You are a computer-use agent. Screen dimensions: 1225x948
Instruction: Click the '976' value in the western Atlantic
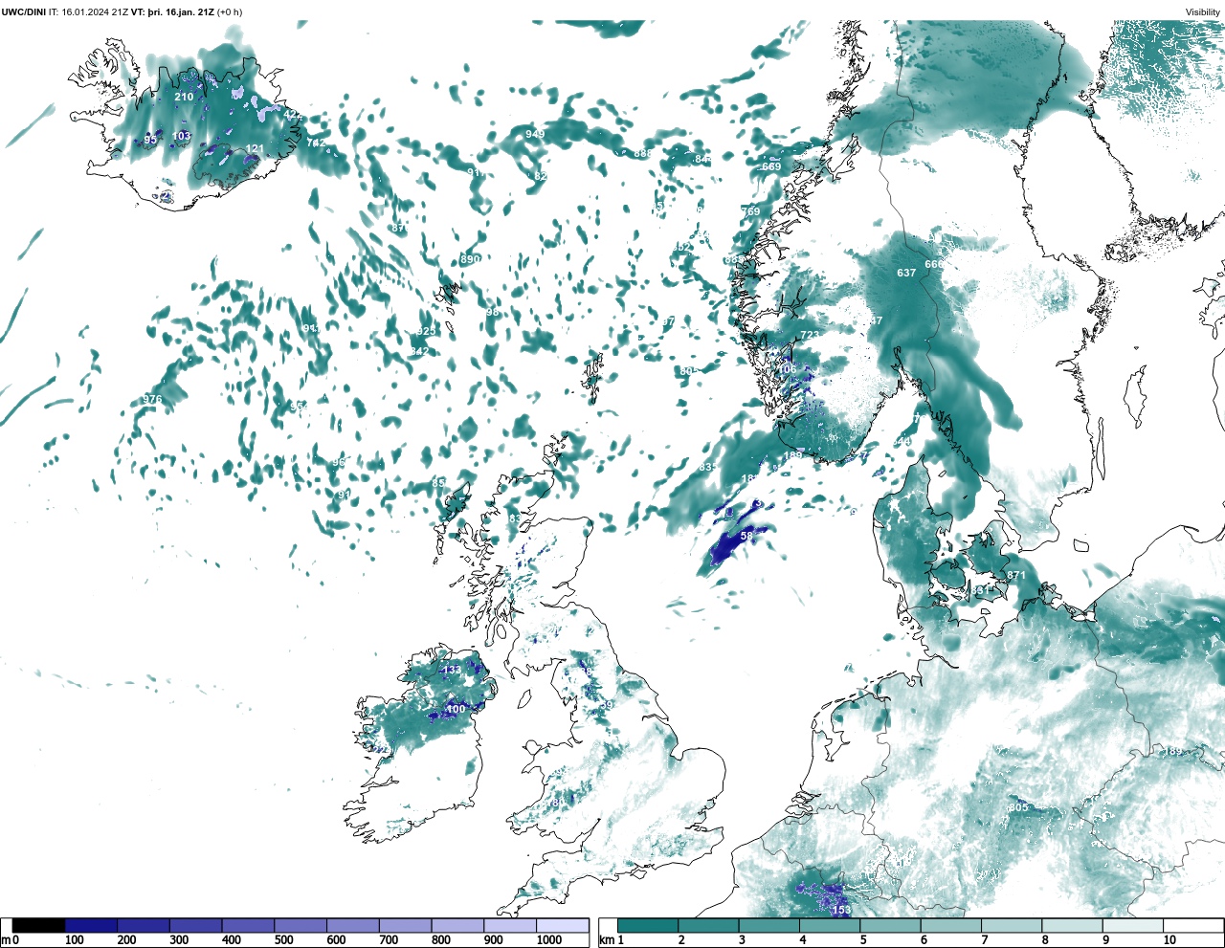tap(152, 399)
